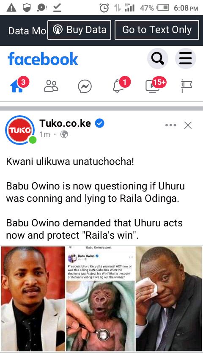
Task: Open the middle Babu Owino post screenshot
Action: [x=101, y=299]
